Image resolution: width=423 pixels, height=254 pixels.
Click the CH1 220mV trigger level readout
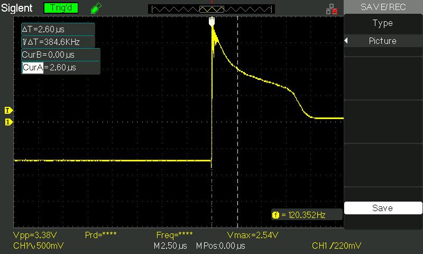[x=336, y=246]
